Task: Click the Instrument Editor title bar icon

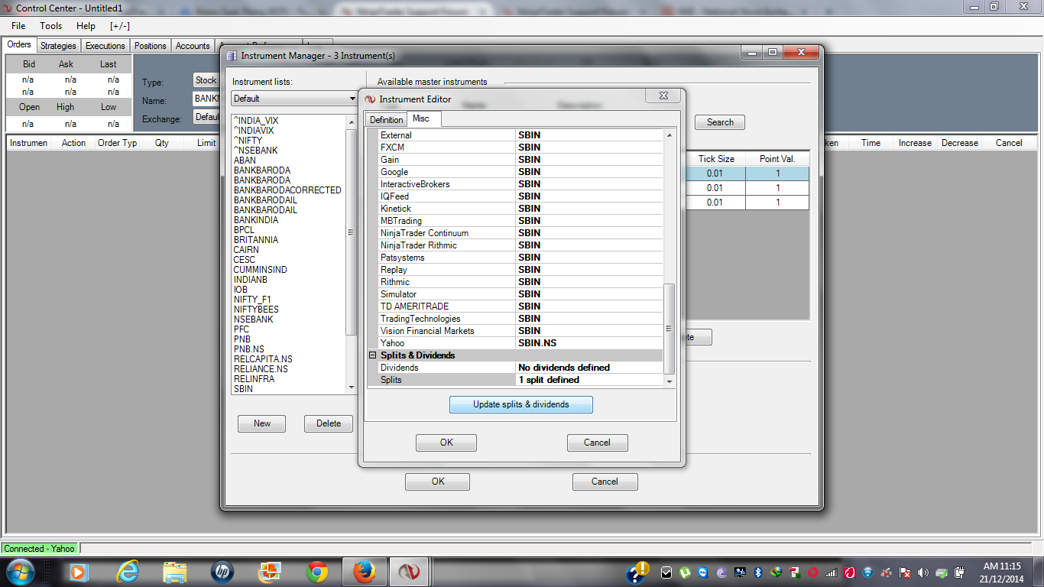Action: pos(371,99)
